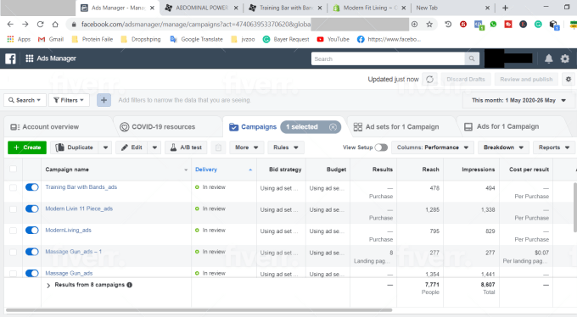Open the gear icon beside Review and publish
This screenshot has width=577, height=317.
tap(569, 79)
